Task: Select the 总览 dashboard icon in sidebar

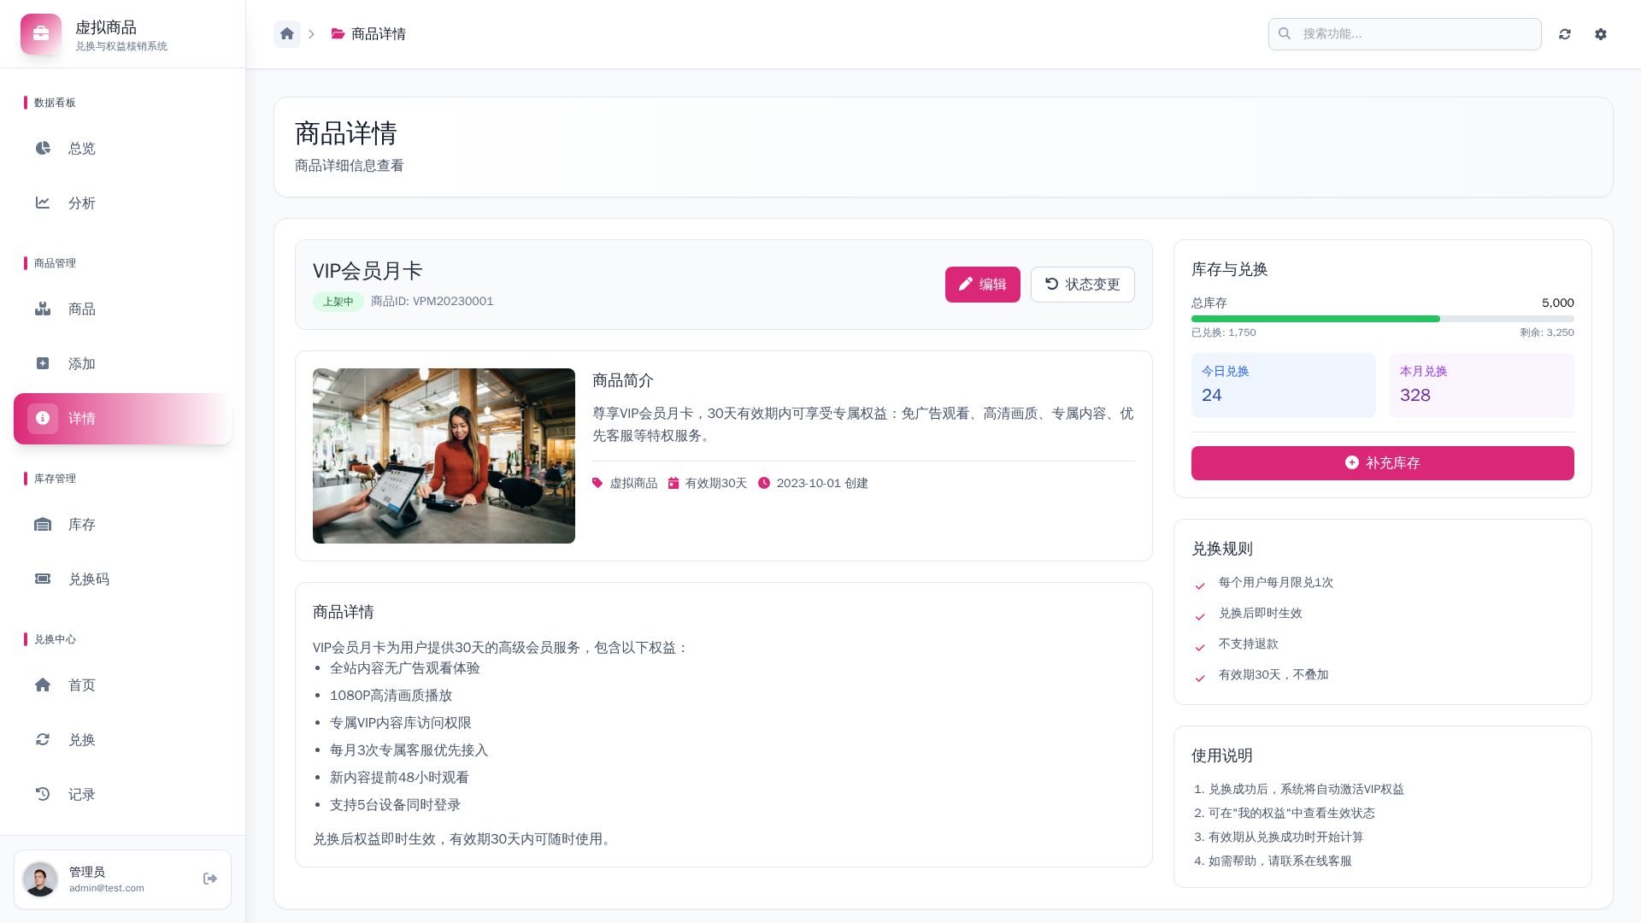Action: click(43, 148)
